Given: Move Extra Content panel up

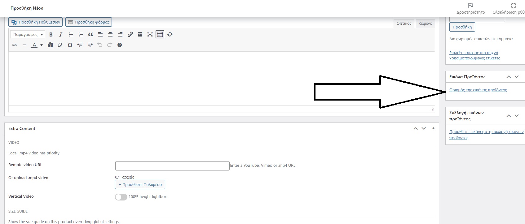Looking at the screenshot, I should [416, 128].
